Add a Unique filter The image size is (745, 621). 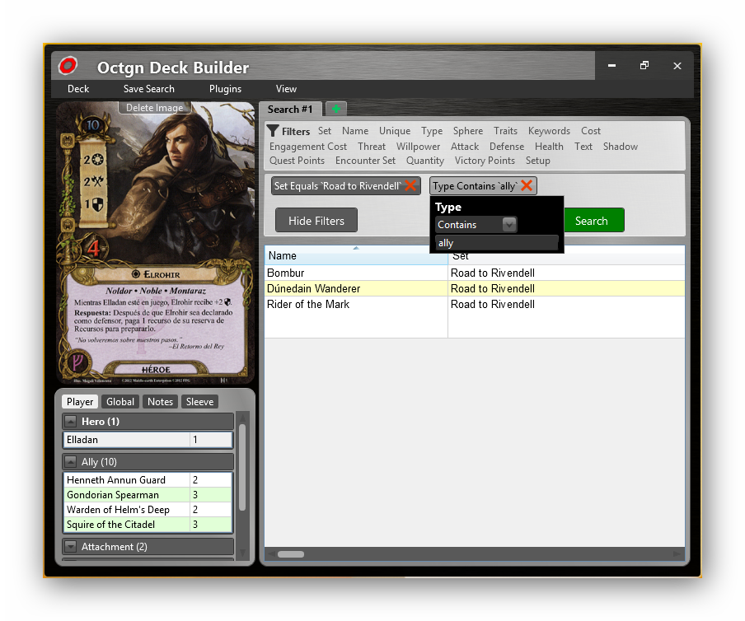click(x=395, y=131)
